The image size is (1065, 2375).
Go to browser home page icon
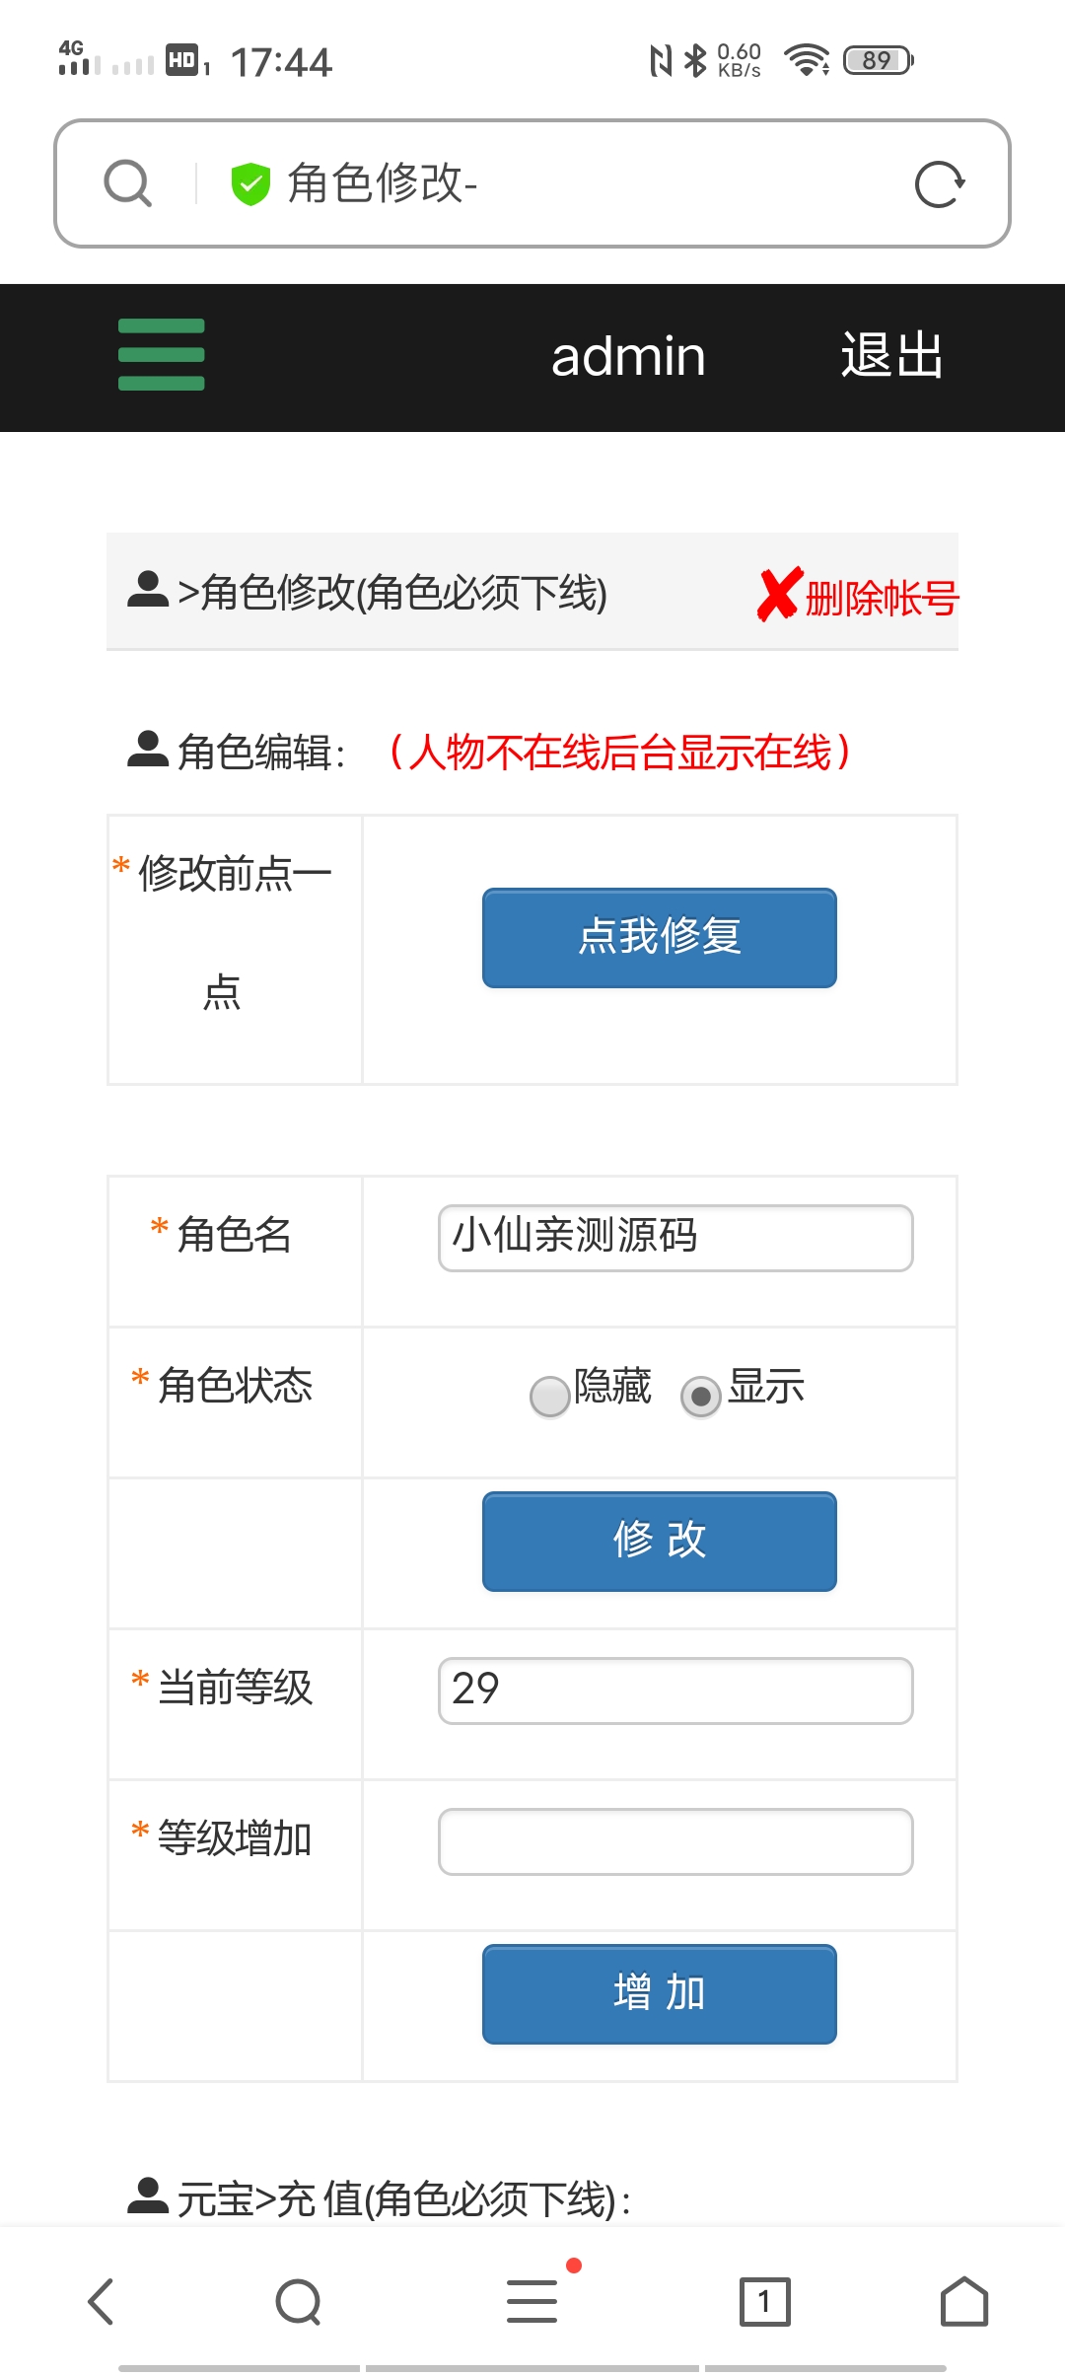pos(964,2301)
